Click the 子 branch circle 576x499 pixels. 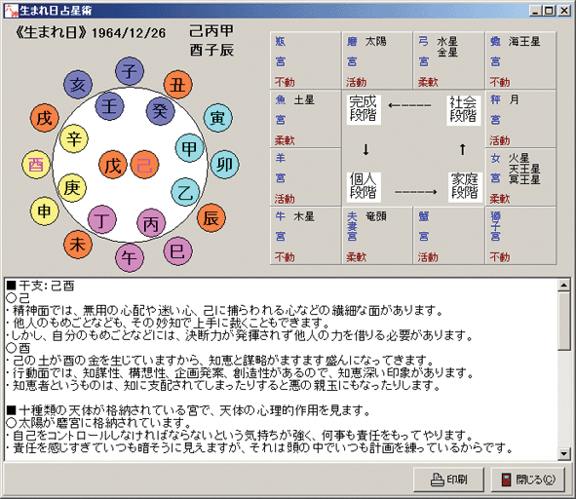(130, 71)
